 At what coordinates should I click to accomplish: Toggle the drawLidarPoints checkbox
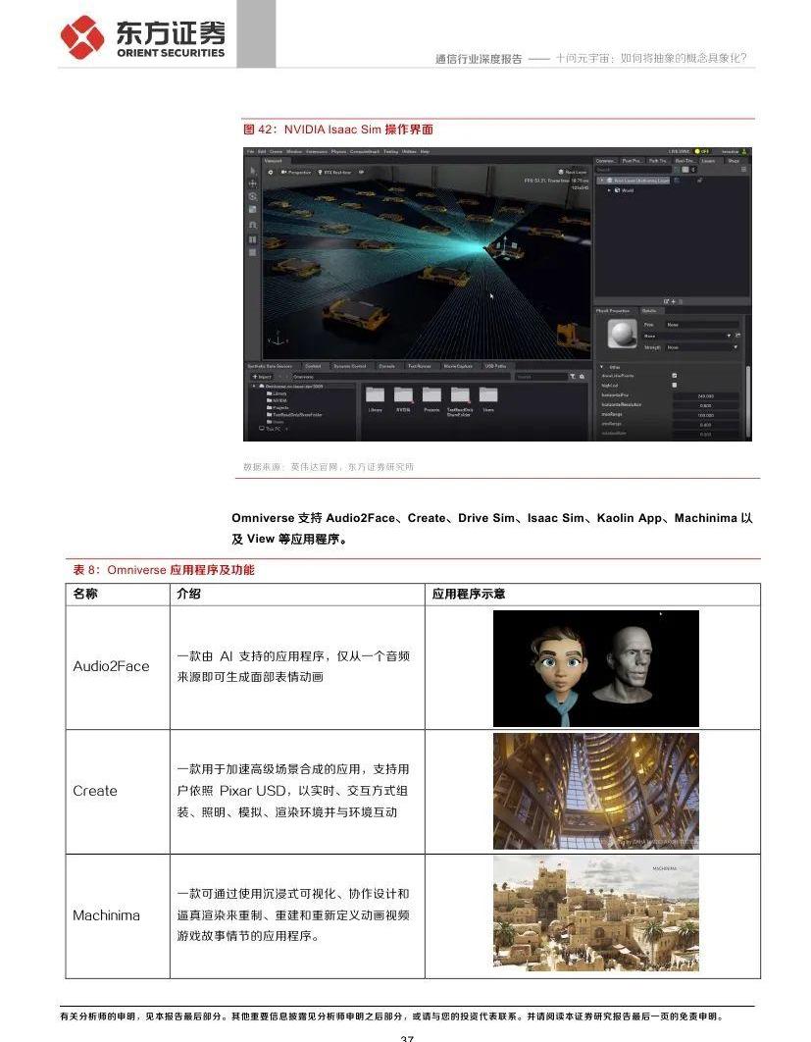tap(674, 376)
